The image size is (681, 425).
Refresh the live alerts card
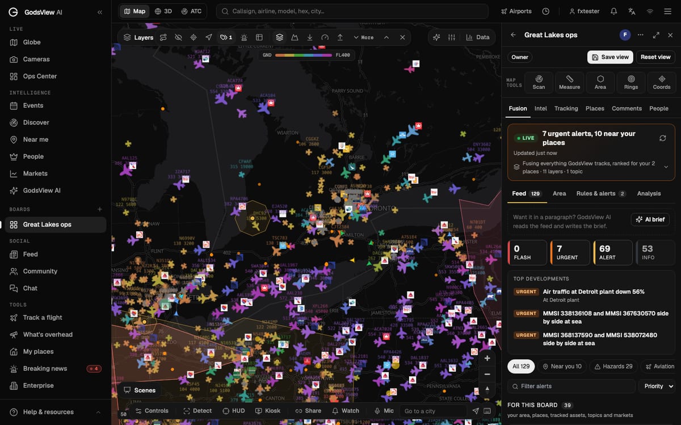pos(662,138)
